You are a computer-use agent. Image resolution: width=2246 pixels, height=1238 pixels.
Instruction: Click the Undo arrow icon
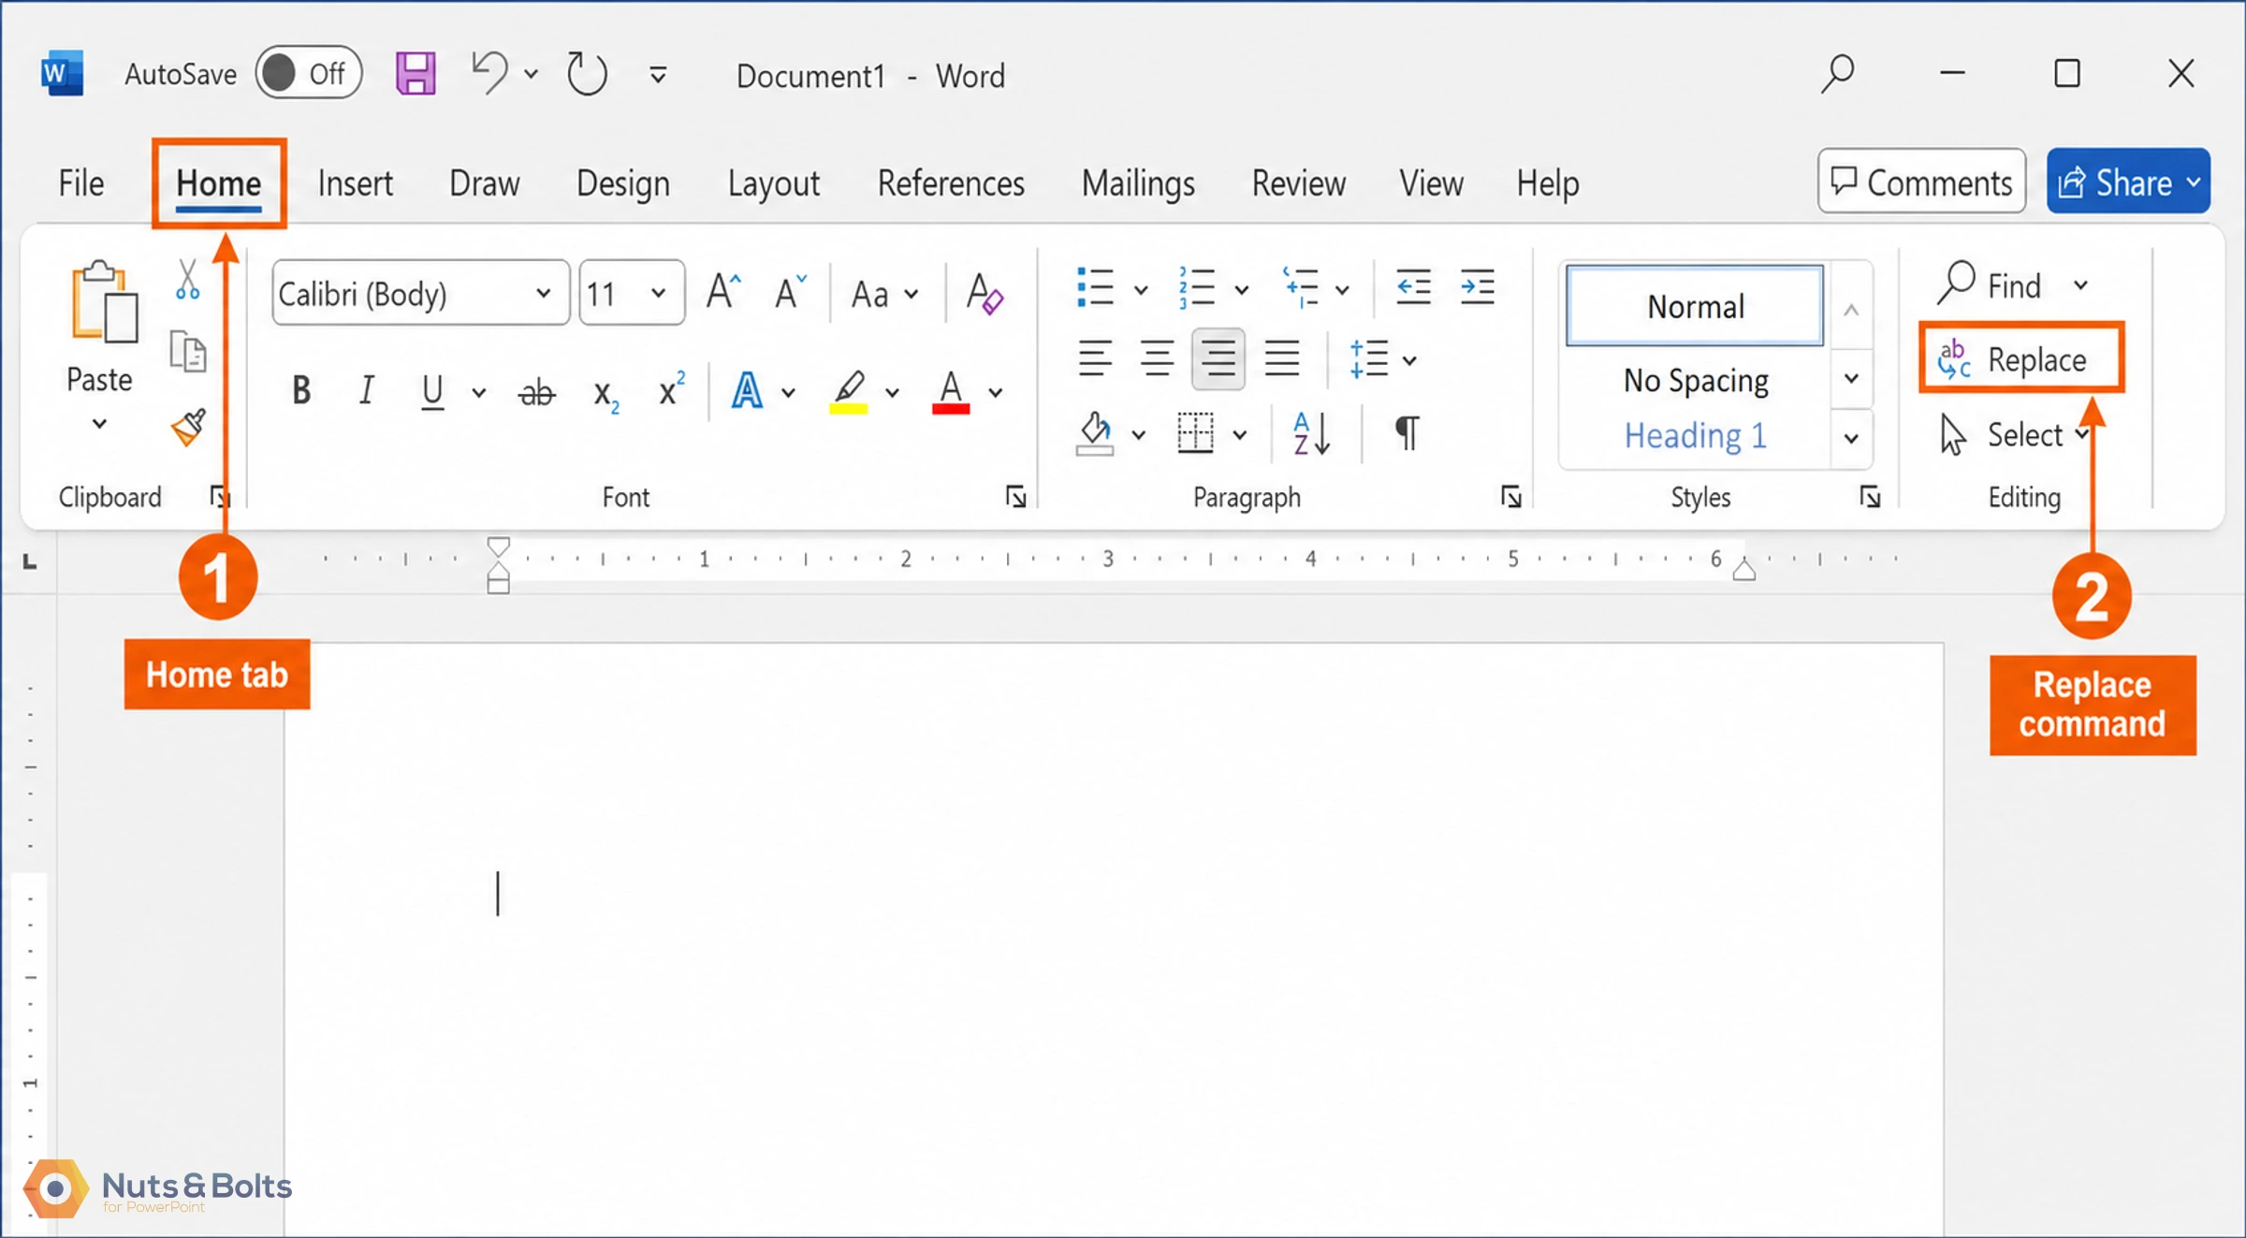[489, 74]
